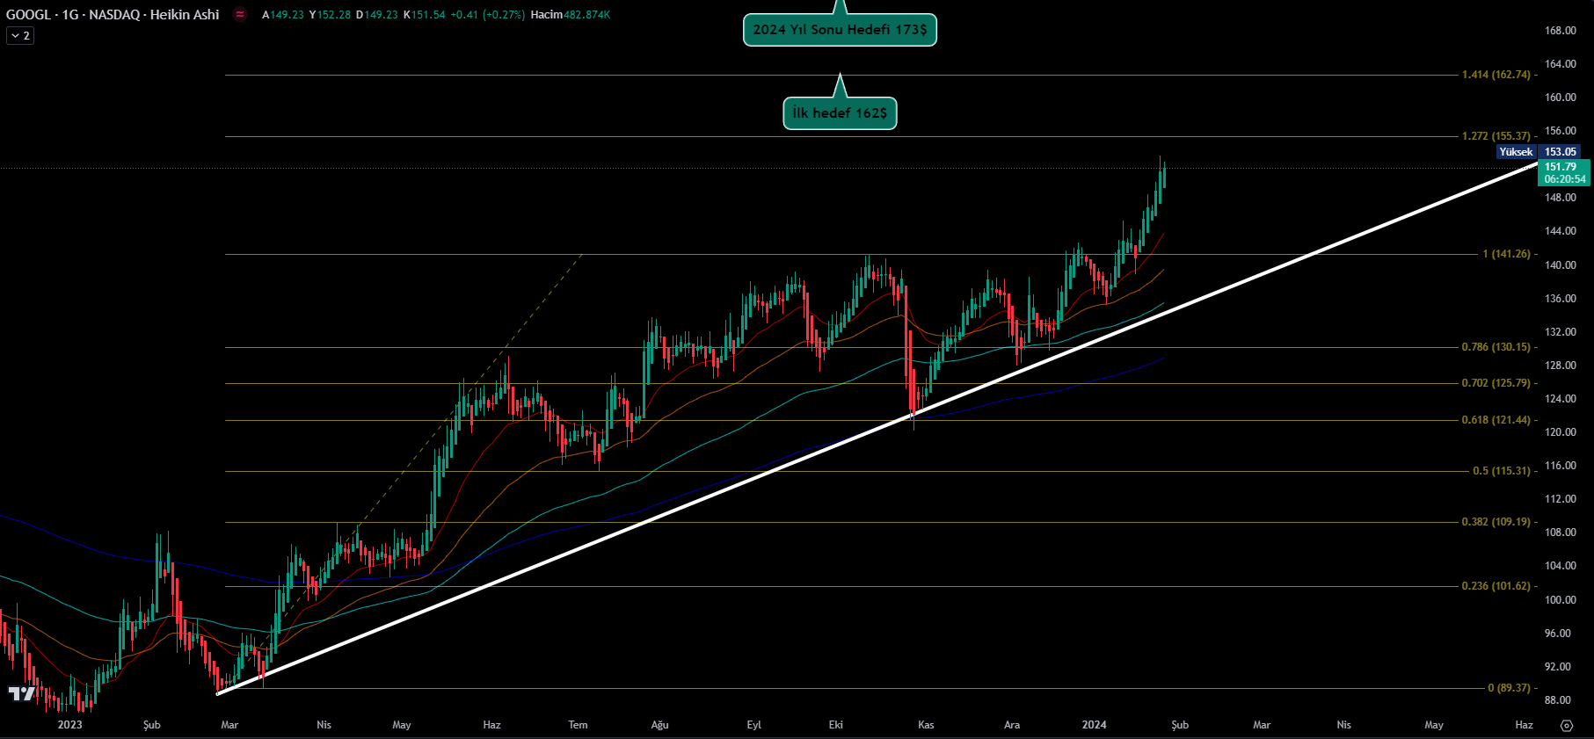The height and width of the screenshot is (739, 1594).
Task: Collapse the indicator legend showing 2
Action: click(x=20, y=36)
